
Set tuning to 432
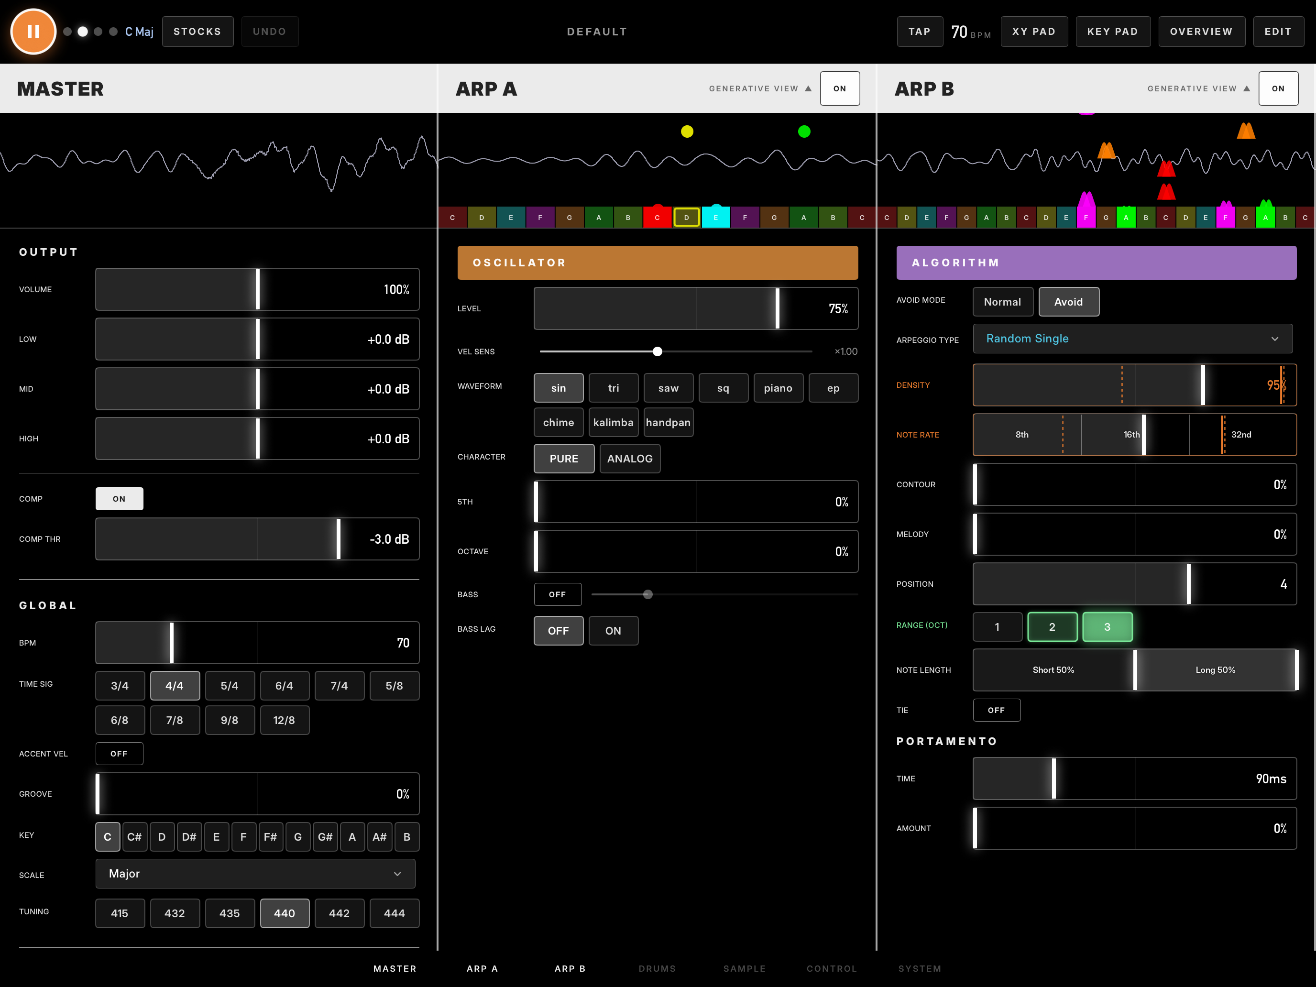click(175, 913)
